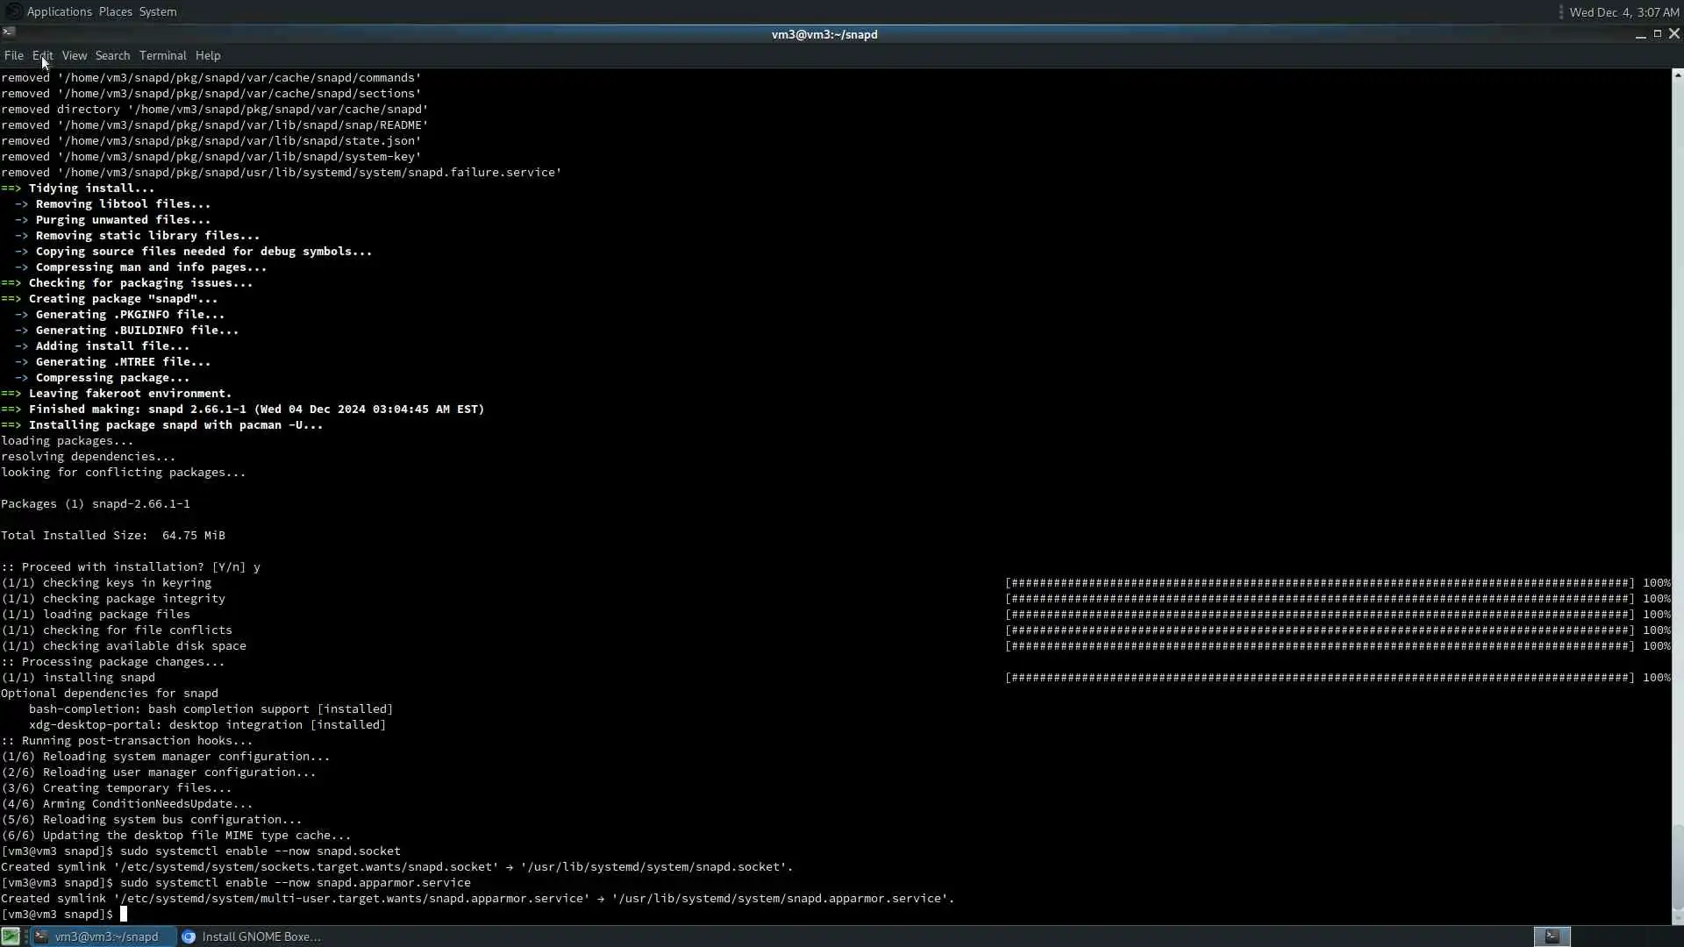This screenshot has height=947, width=1684.
Task: Close the vm3@vm3:~/snapd terminal window
Action: (x=1673, y=33)
